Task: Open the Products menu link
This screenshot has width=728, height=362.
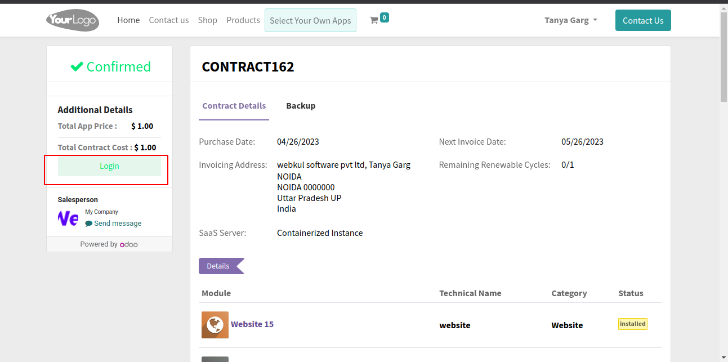Action: coord(243,20)
